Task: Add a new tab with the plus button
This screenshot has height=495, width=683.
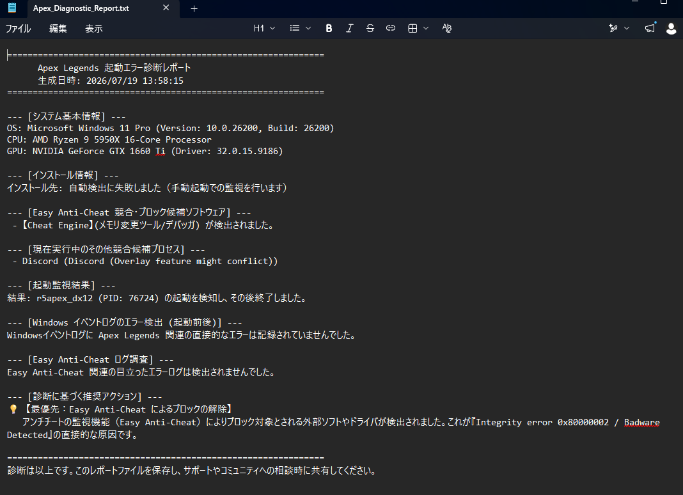Action: (194, 8)
